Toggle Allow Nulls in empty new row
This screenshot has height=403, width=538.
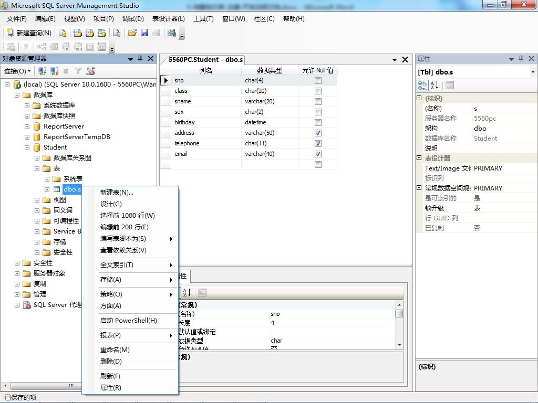(318, 164)
